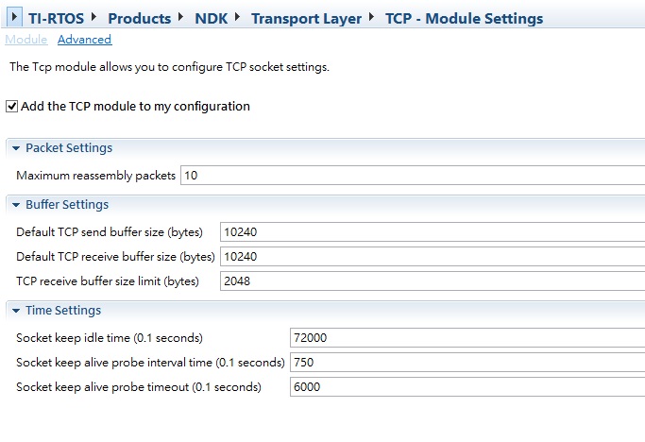
Task: Go to the Products breadcrumb link
Action: (x=140, y=19)
